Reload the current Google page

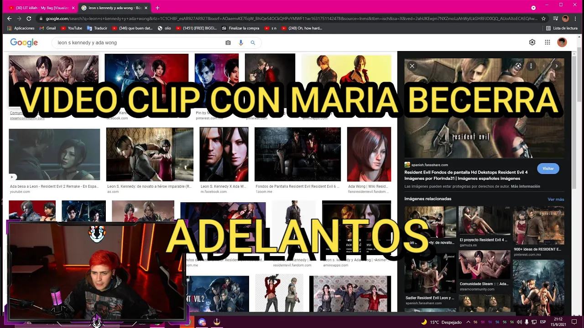(x=29, y=19)
